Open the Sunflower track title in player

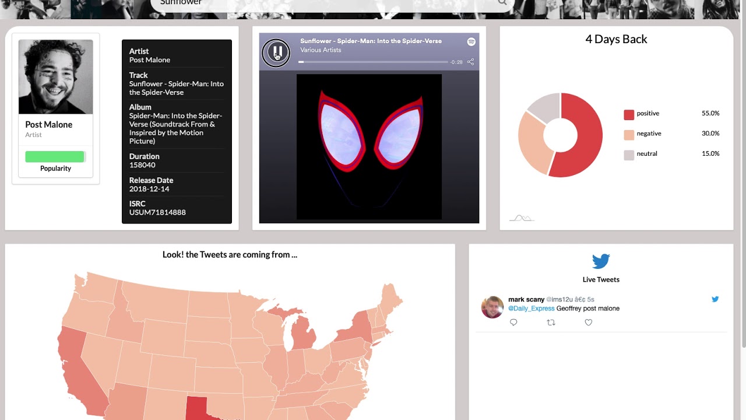[371, 41]
